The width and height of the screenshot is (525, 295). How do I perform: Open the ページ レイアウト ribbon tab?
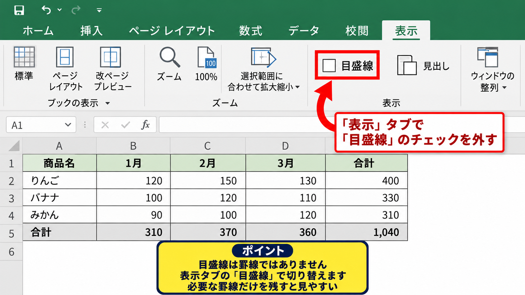pos(172,31)
